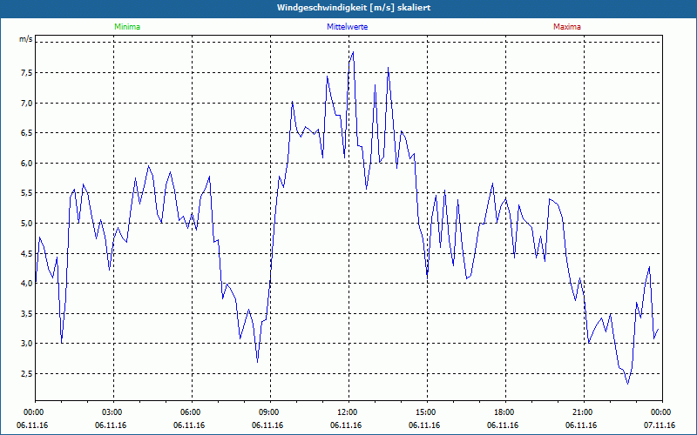Click the 03:00 time axis label
This screenshot has width=697, height=435.
(113, 412)
